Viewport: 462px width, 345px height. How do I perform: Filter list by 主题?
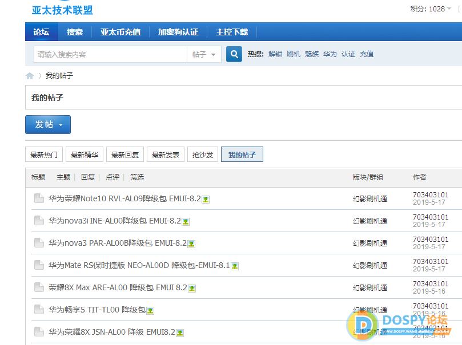63,177
